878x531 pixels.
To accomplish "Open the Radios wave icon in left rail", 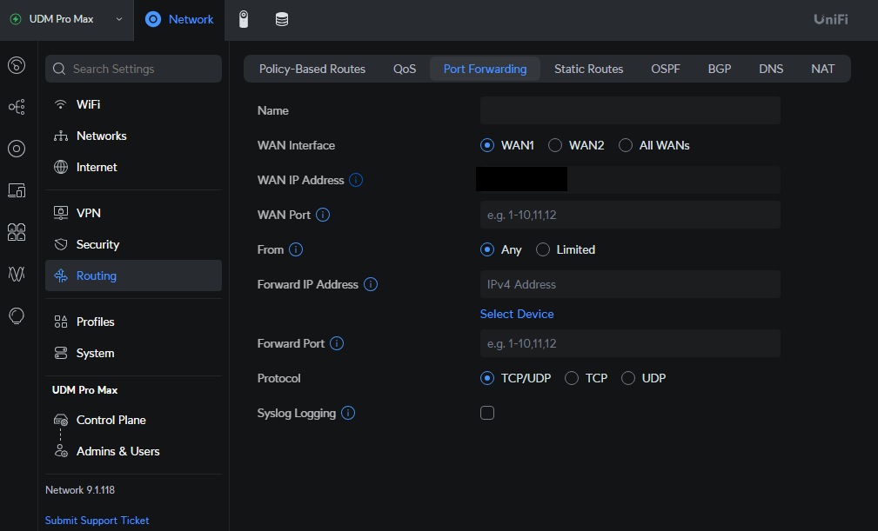I will point(17,274).
